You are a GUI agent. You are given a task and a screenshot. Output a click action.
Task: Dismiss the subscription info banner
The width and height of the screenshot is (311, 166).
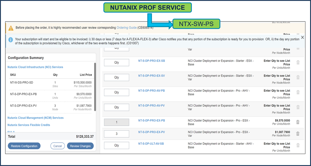click(302, 38)
